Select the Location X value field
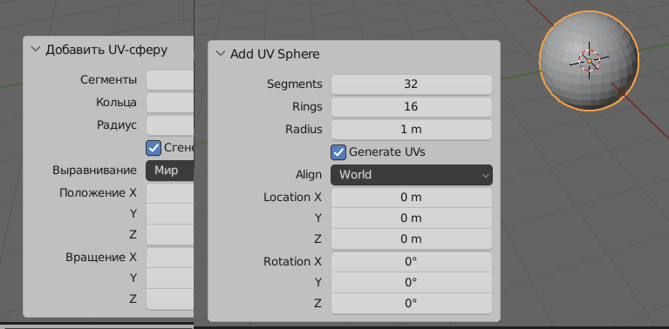The image size is (669, 329). coord(412,198)
